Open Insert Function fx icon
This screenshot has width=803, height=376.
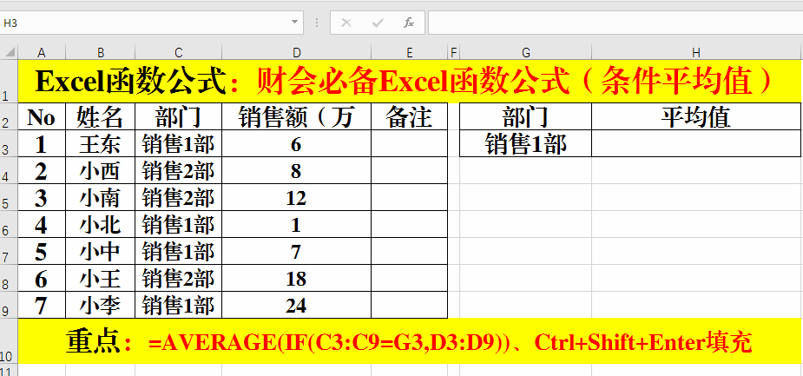point(409,23)
